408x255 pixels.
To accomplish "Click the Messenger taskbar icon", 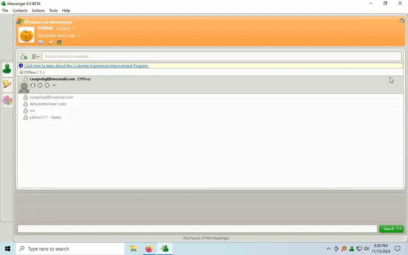I will click(165, 249).
